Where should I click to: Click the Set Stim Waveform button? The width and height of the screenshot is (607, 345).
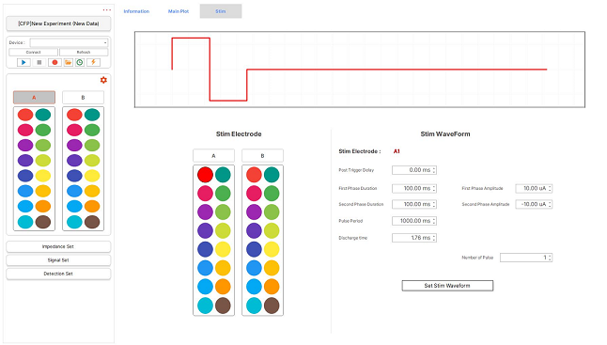click(x=447, y=286)
